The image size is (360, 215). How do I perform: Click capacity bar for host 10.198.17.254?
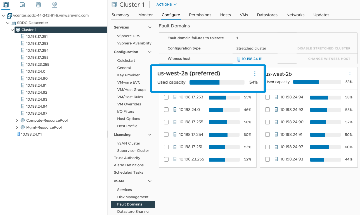[224, 135]
